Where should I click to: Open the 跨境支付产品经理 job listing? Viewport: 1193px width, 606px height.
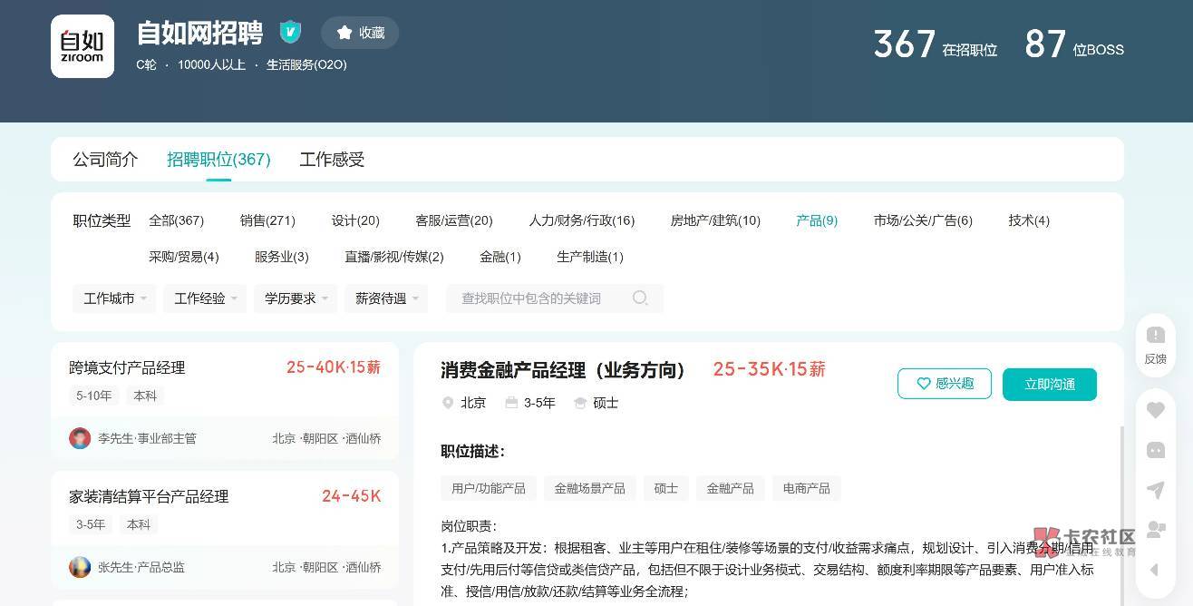pos(127,367)
